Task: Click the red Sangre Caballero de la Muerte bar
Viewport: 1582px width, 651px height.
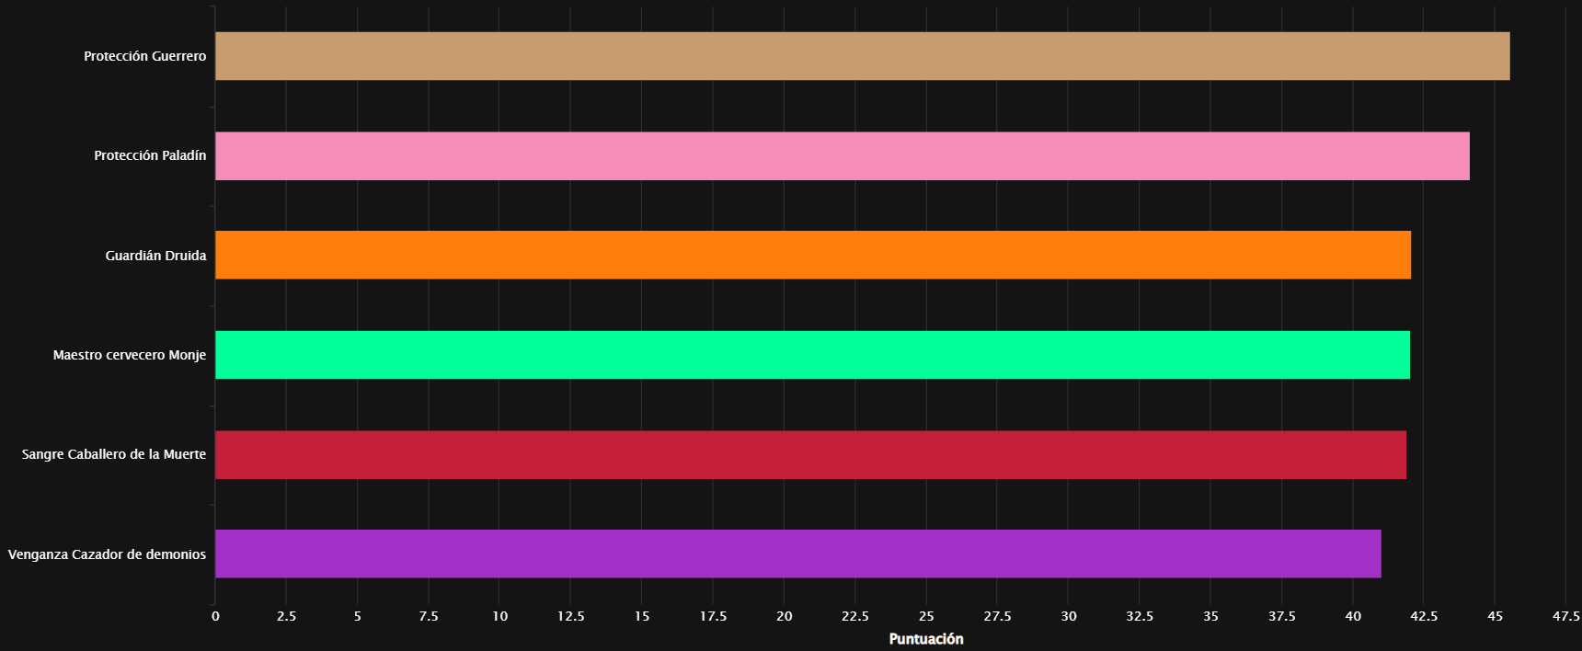Action: pos(810,454)
